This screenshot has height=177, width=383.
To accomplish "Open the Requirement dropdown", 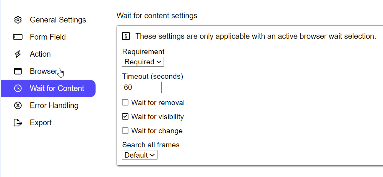I will 143,62.
